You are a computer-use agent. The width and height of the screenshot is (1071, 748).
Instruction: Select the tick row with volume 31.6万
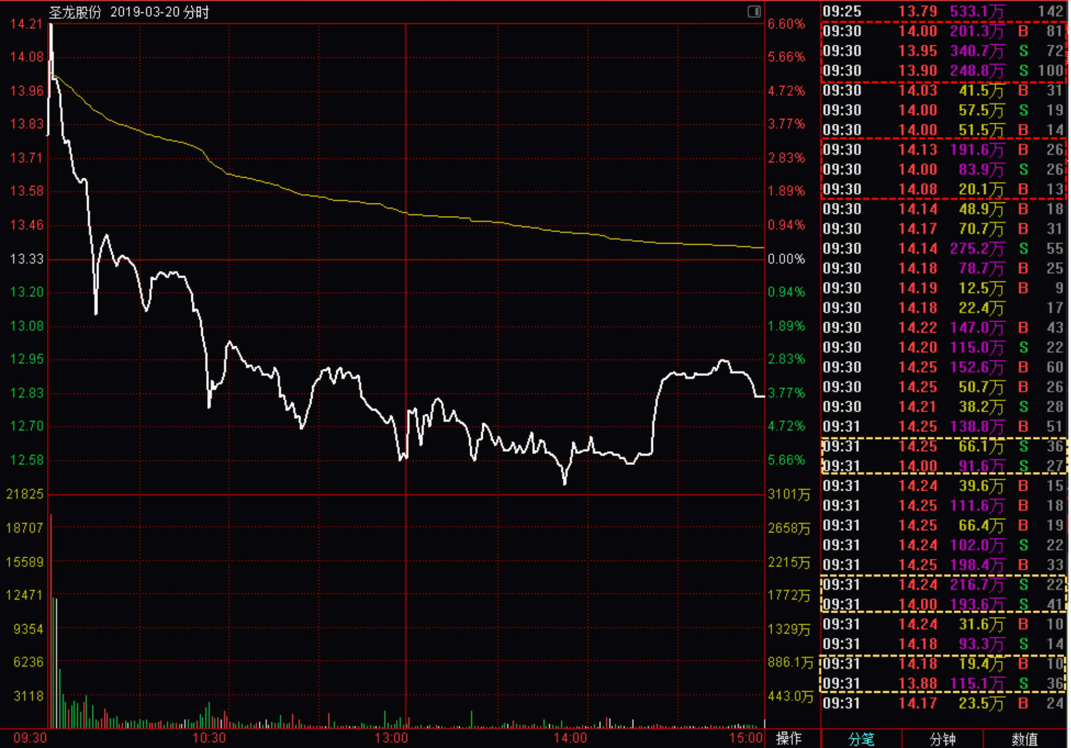click(x=943, y=624)
